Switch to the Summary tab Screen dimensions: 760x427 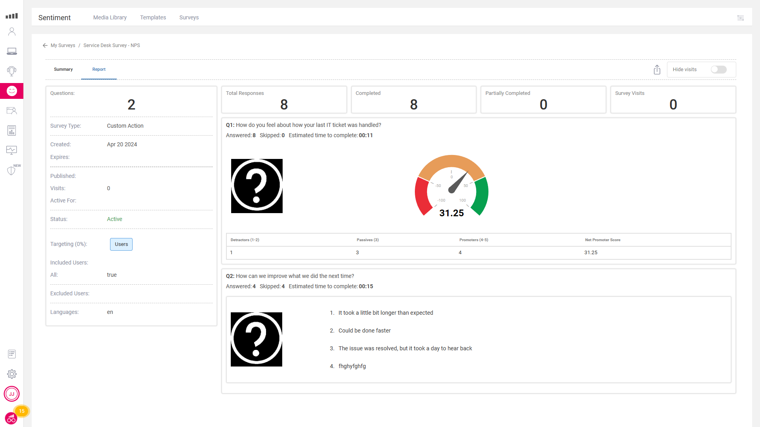point(63,70)
